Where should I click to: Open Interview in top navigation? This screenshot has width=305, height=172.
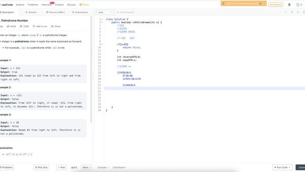coord(46,5)
